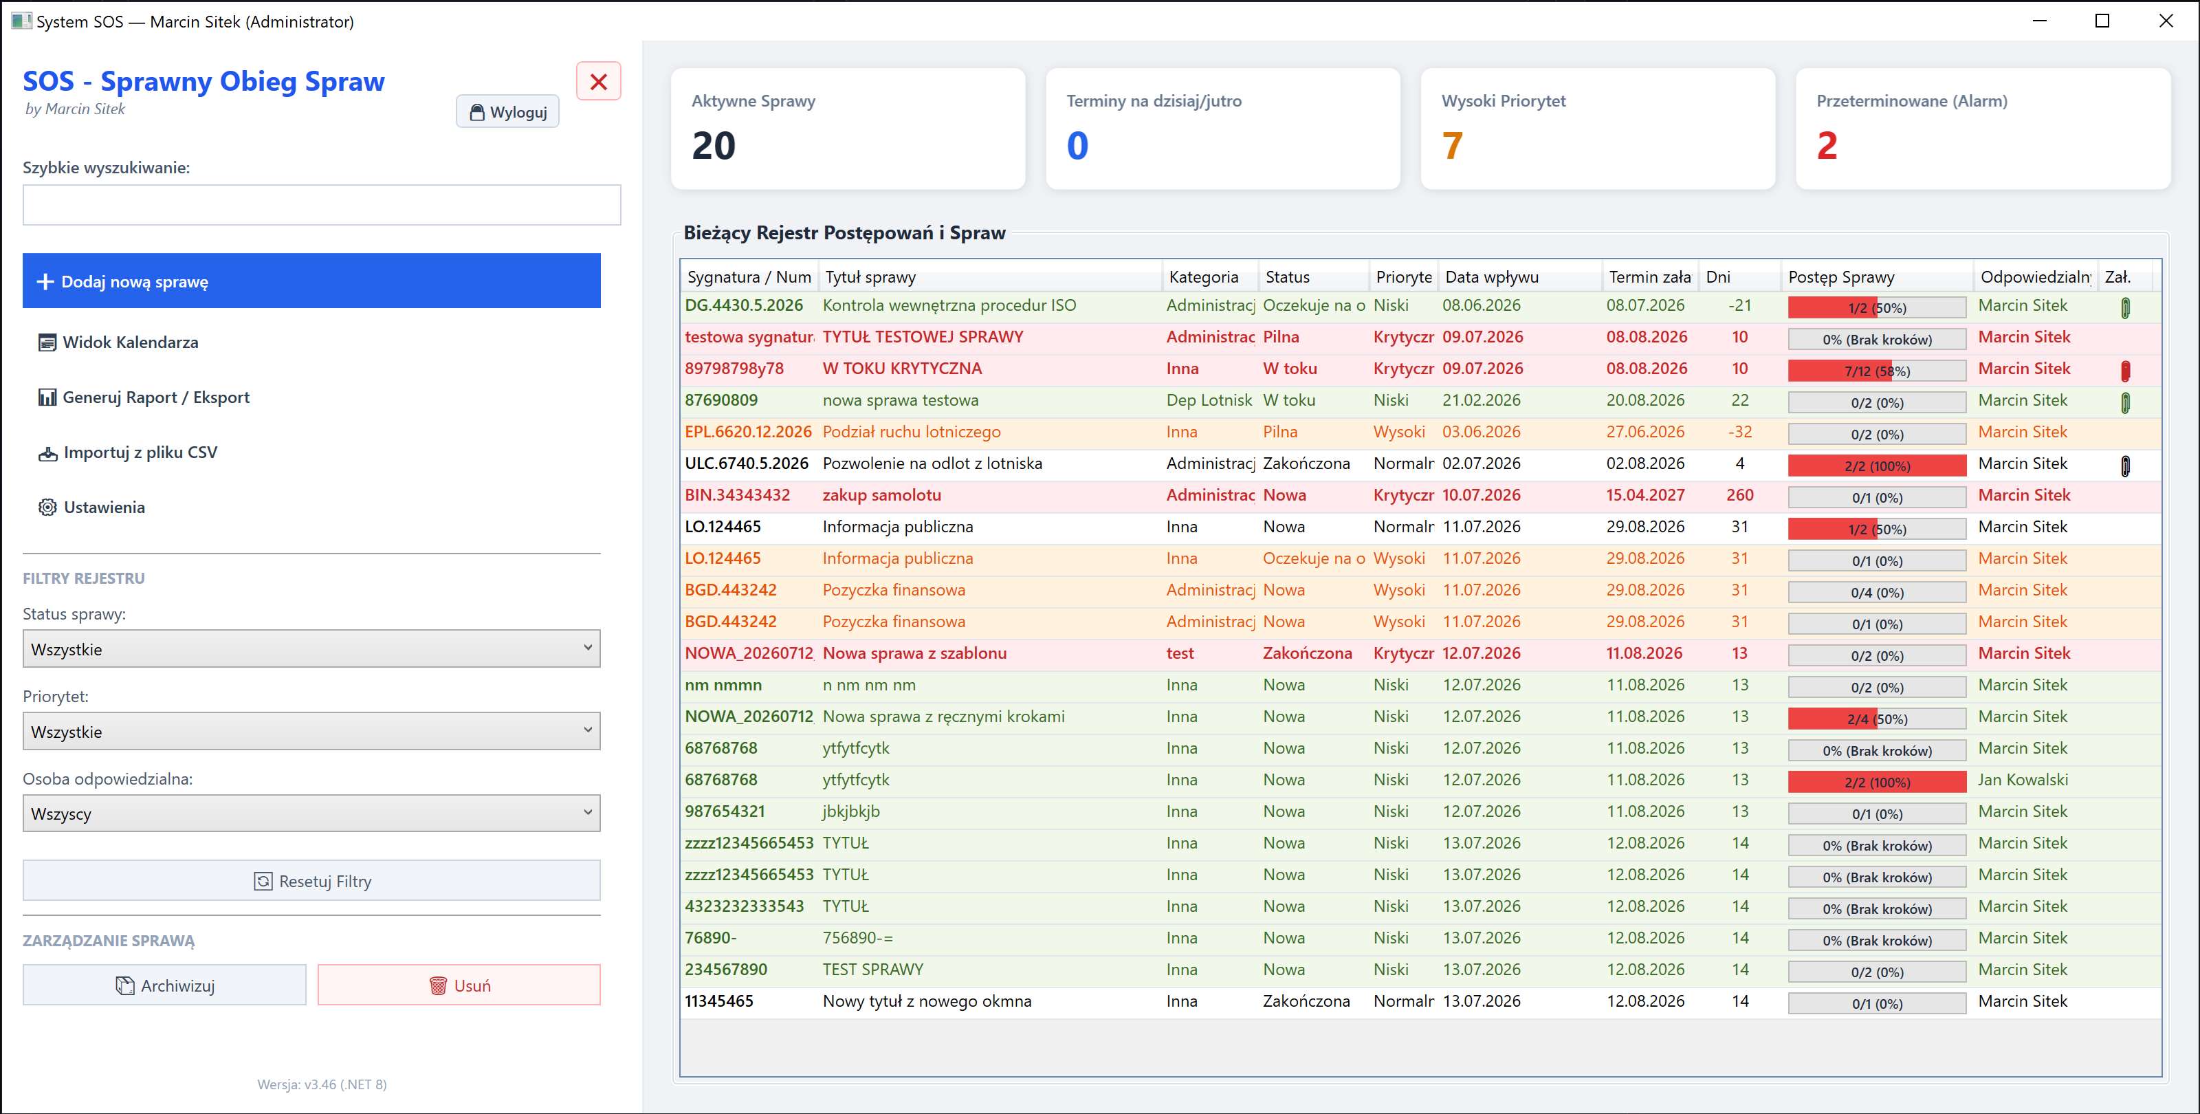Screen dimensions: 2200x1114
Task: Click Resetuj Filtry button
Action: [311, 881]
